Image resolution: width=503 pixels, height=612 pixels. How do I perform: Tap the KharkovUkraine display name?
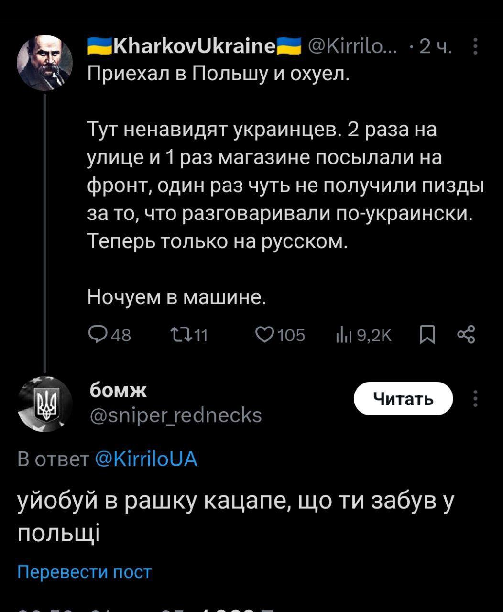point(195,47)
